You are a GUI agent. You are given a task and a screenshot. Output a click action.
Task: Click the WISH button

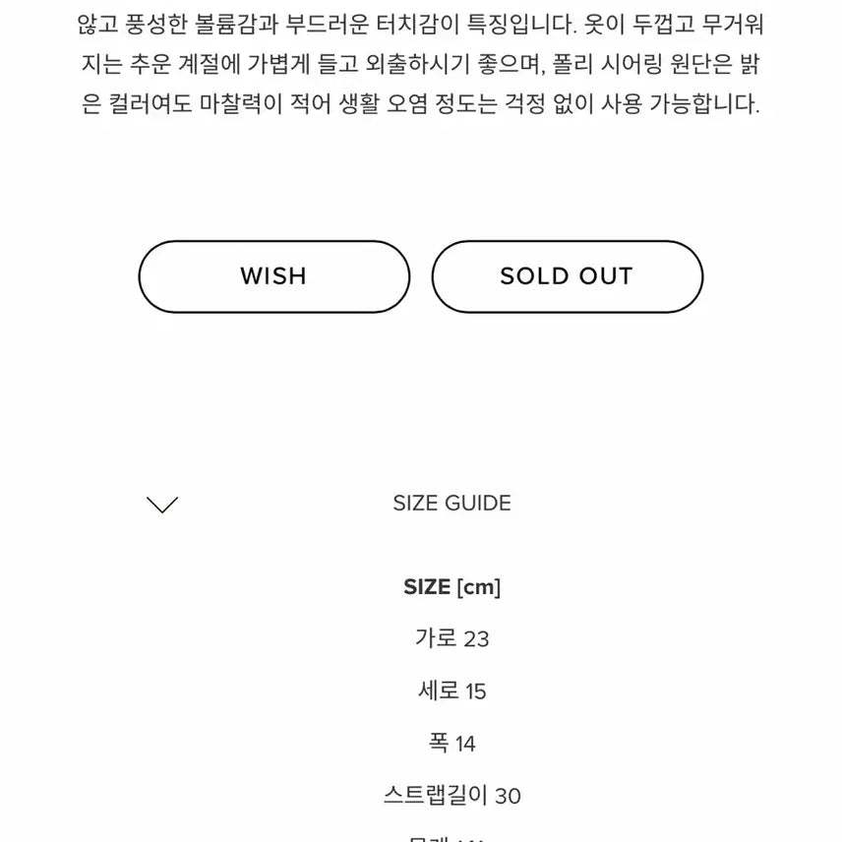coord(273,276)
